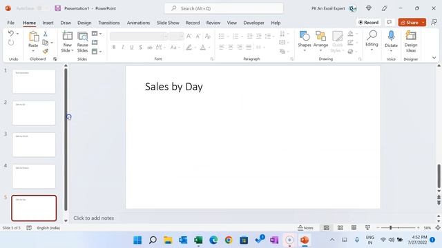
Task: Open Reuse Slides pane
Action: (83, 42)
